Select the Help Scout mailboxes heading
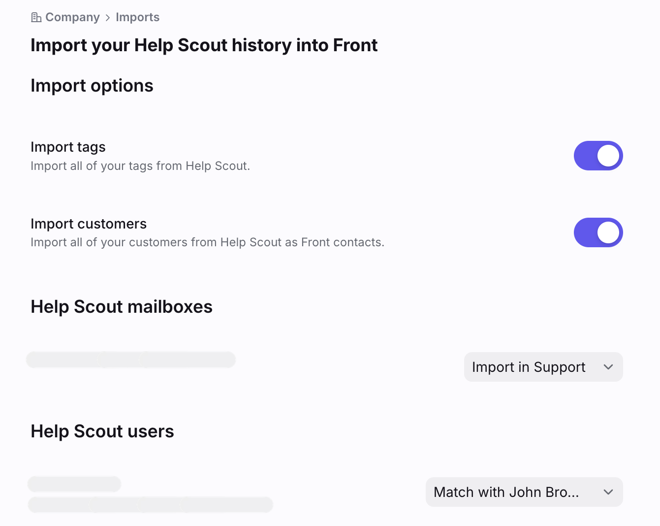Image resolution: width=660 pixels, height=526 pixels. (122, 306)
